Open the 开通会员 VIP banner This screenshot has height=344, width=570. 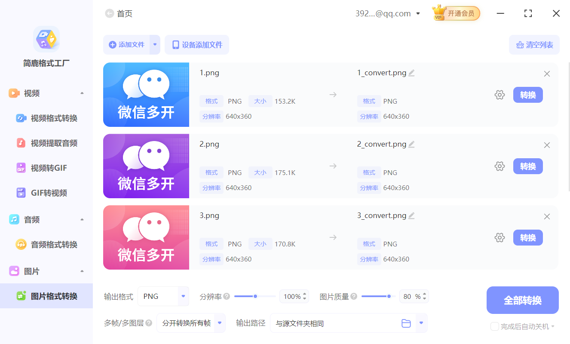tap(456, 13)
